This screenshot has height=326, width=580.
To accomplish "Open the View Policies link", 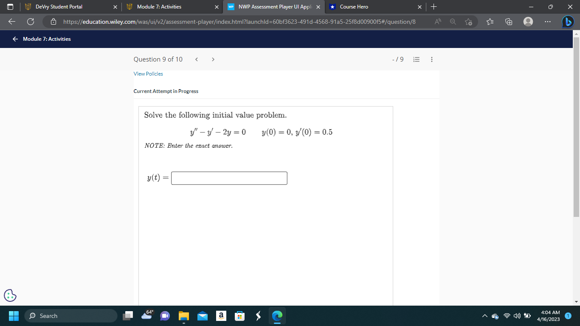I will [x=148, y=73].
